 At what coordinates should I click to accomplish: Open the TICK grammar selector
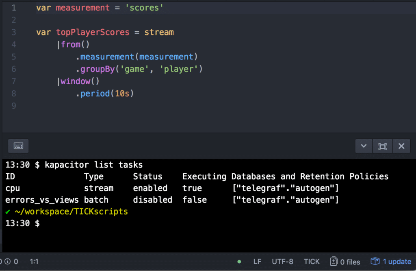[312, 262]
